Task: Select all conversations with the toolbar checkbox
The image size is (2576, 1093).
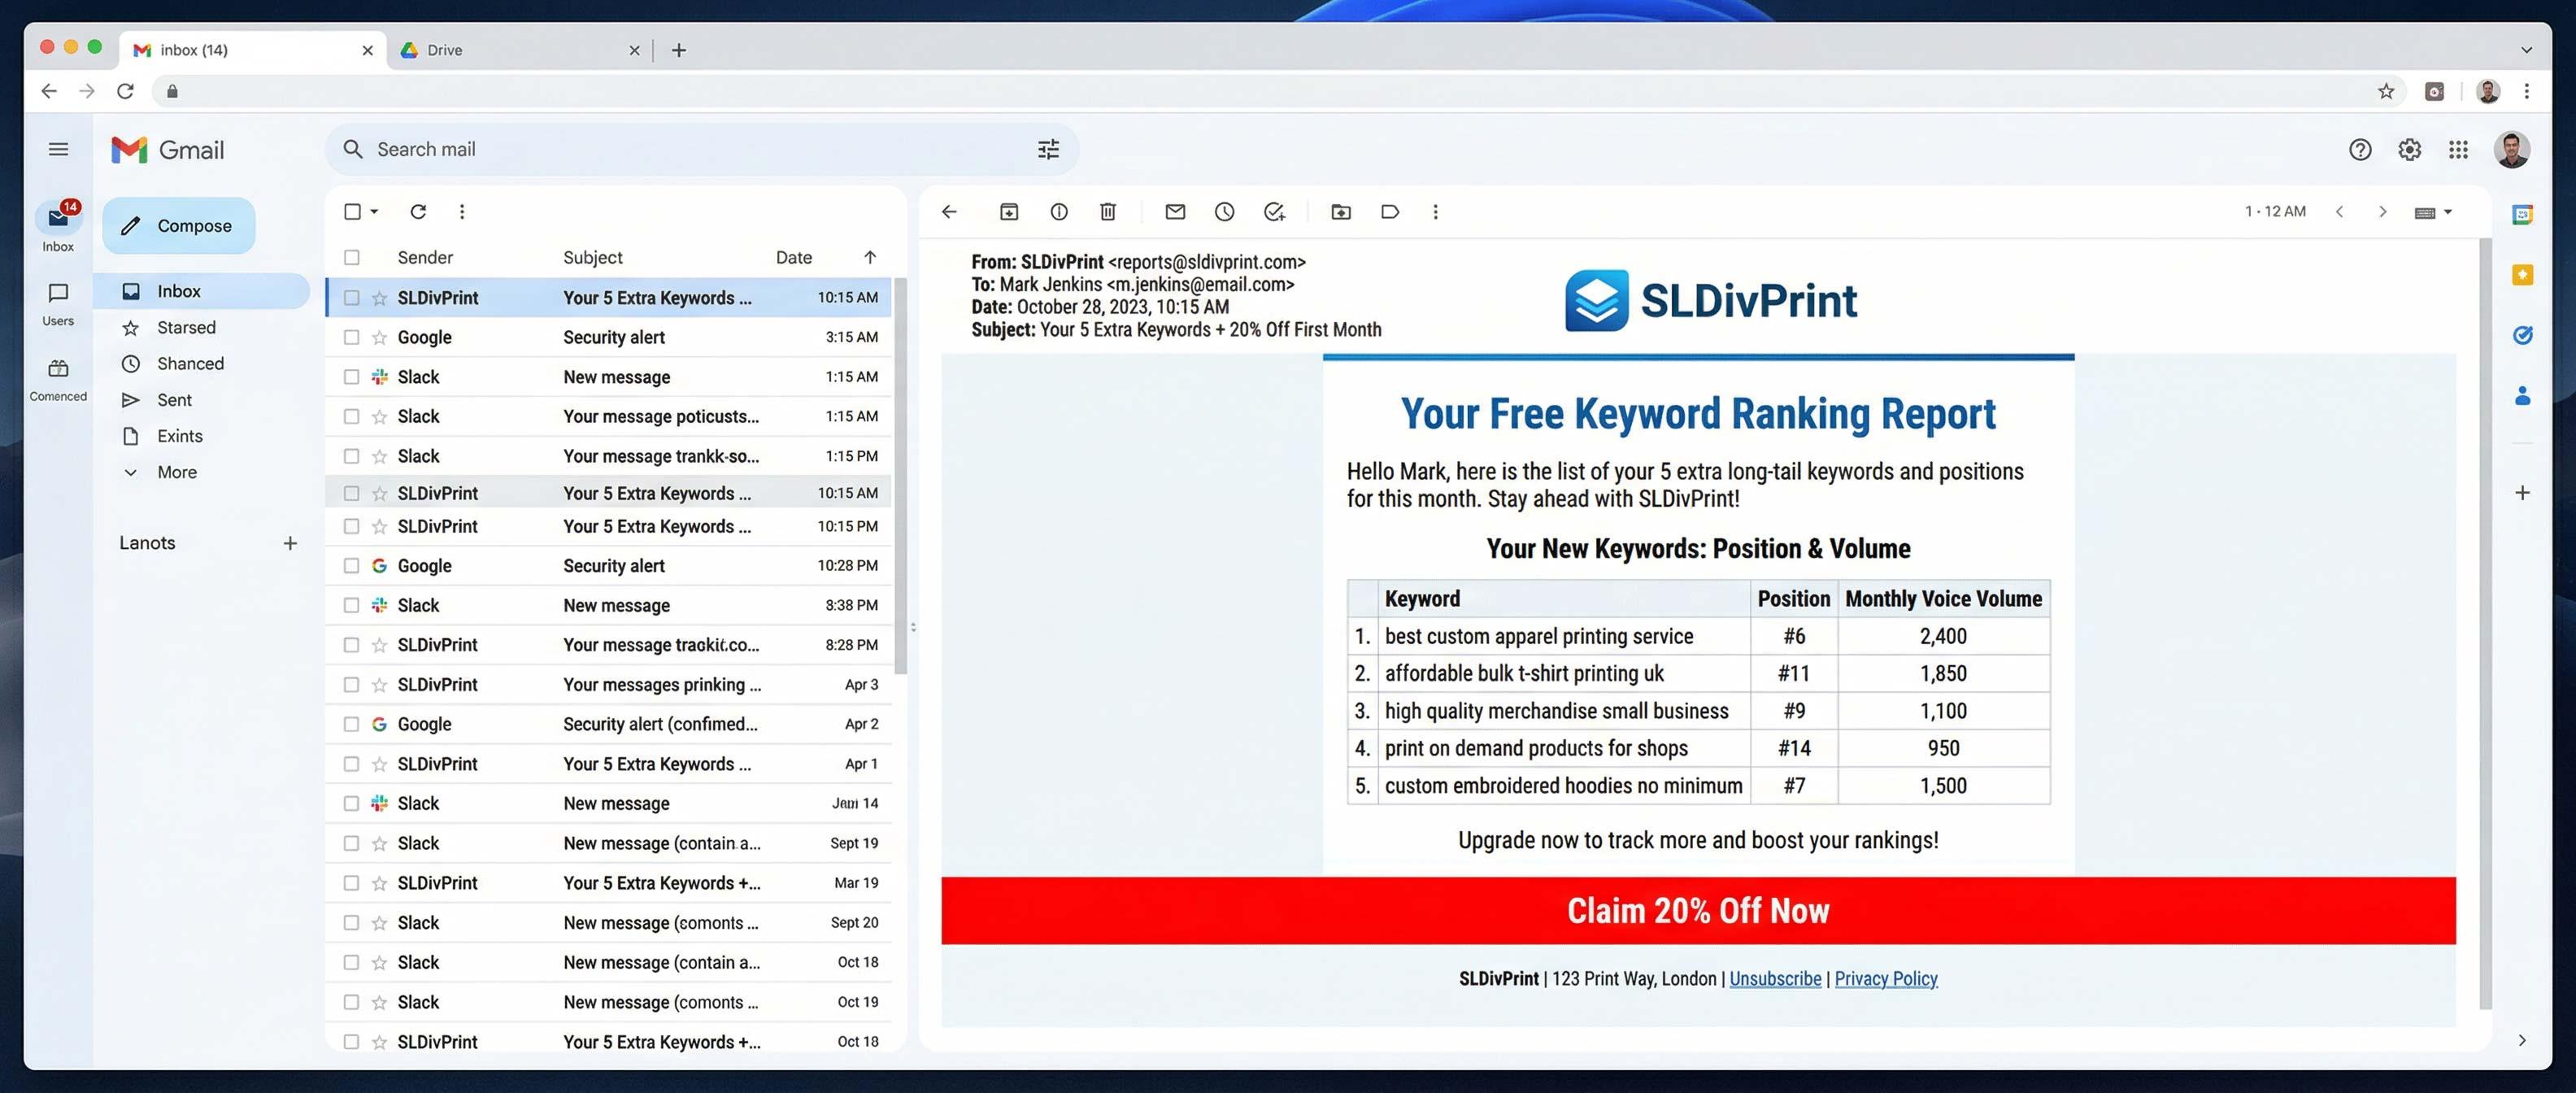Action: tap(351, 212)
